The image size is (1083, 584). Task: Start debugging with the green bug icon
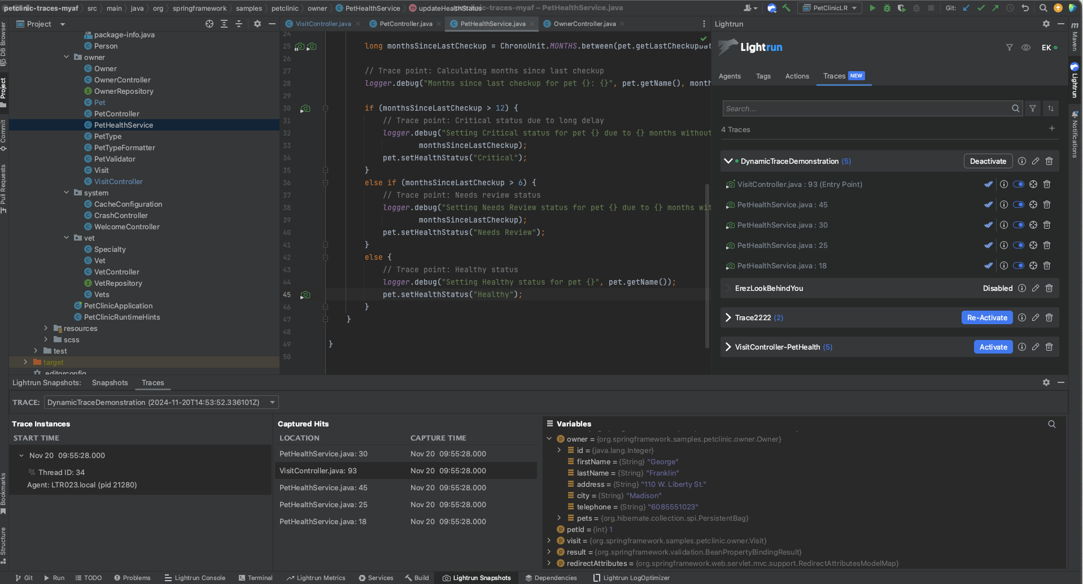[887, 8]
